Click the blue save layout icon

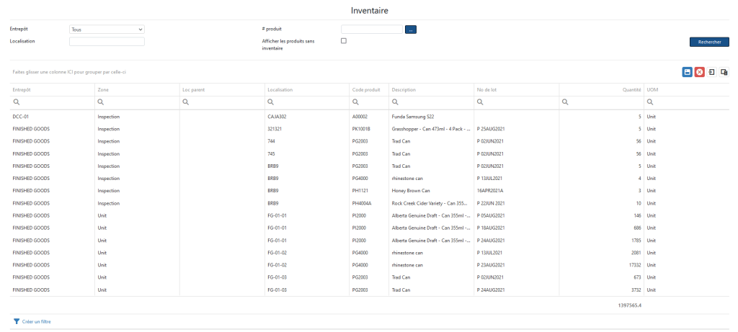(x=688, y=72)
